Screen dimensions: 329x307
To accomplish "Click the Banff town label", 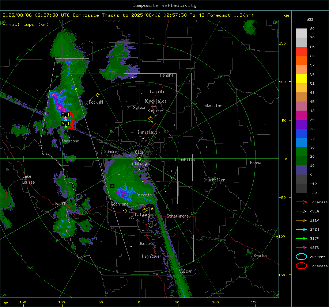I will pos(60,204).
